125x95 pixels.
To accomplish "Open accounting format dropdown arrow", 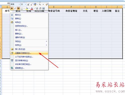I will [37, 4].
